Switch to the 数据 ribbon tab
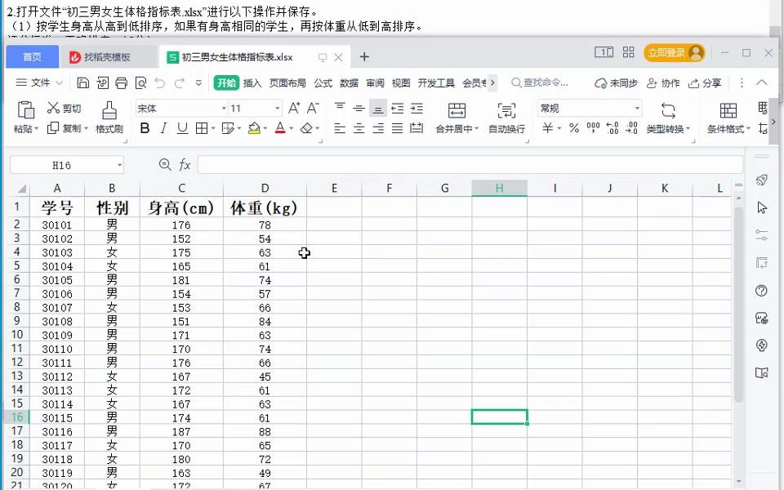 (x=348, y=82)
